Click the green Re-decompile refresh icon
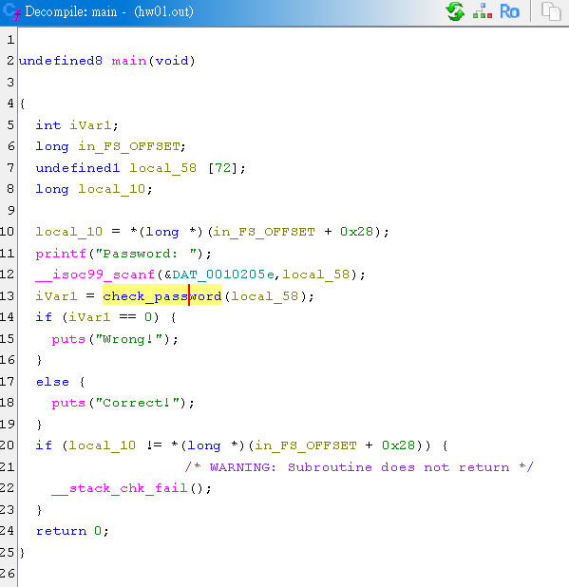Viewport: 569px width, 587px height. (x=455, y=11)
